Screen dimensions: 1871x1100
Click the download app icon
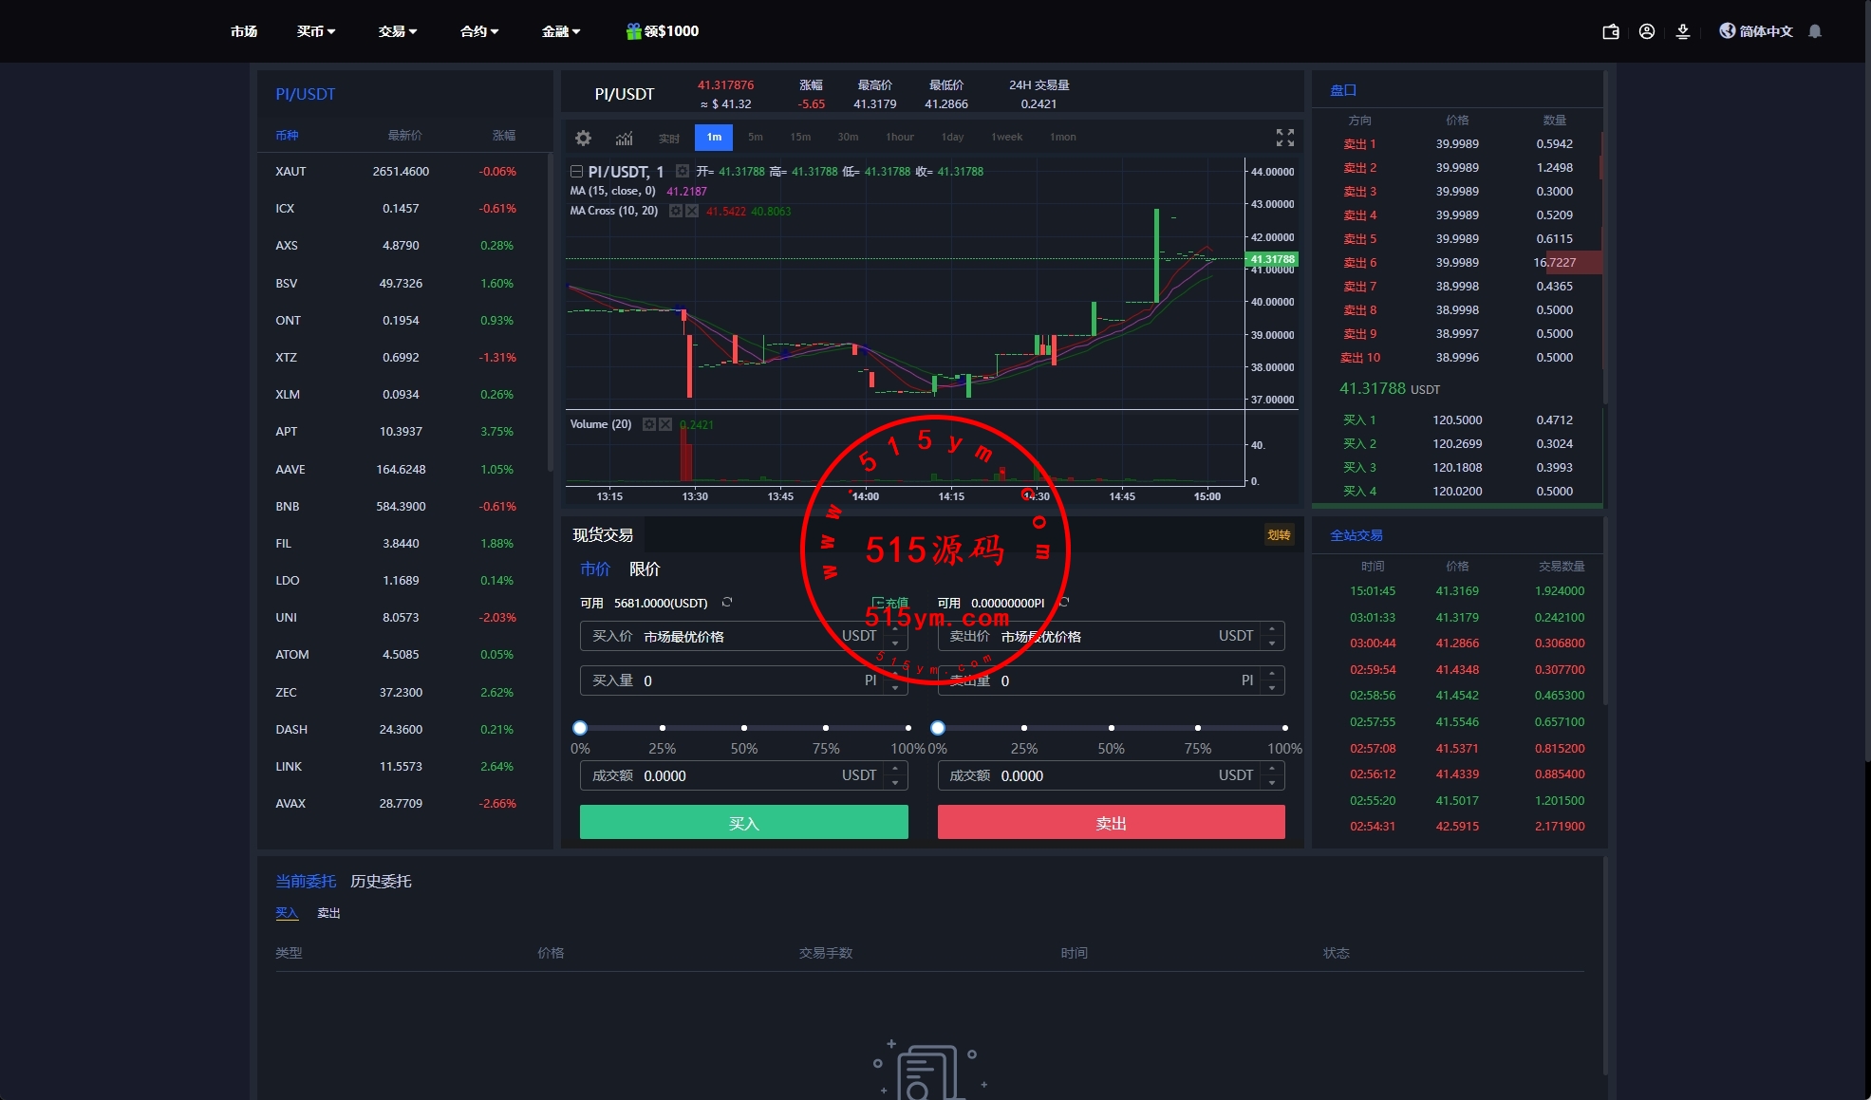[x=1683, y=31]
